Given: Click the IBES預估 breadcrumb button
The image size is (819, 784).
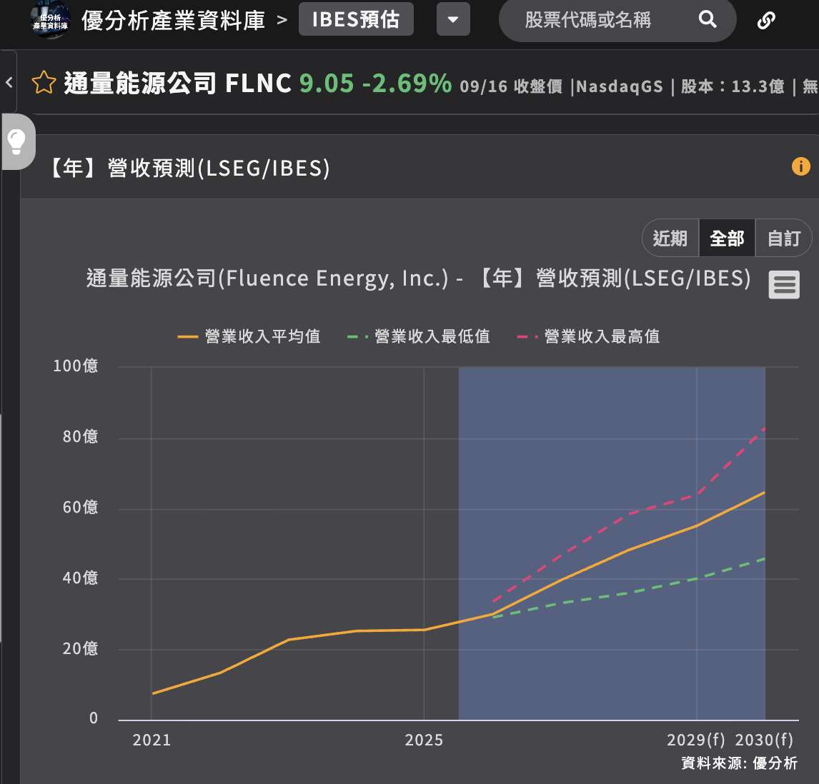Looking at the screenshot, I should [x=356, y=19].
